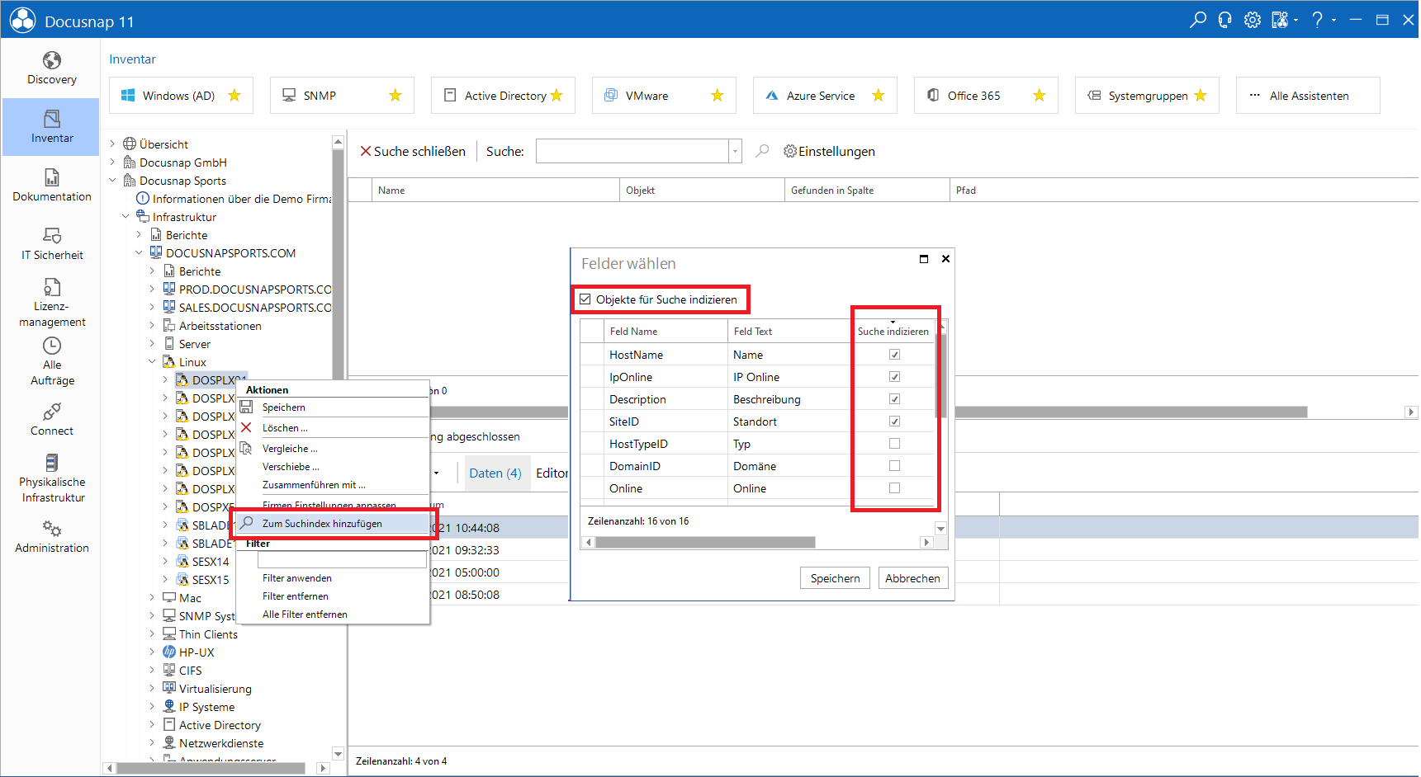Image resolution: width=1421 pixels, height=777 pixels.
Task: Uncheck Suche indizieren for HostName row
Action: pyautogui.click(x=894, y=355)
